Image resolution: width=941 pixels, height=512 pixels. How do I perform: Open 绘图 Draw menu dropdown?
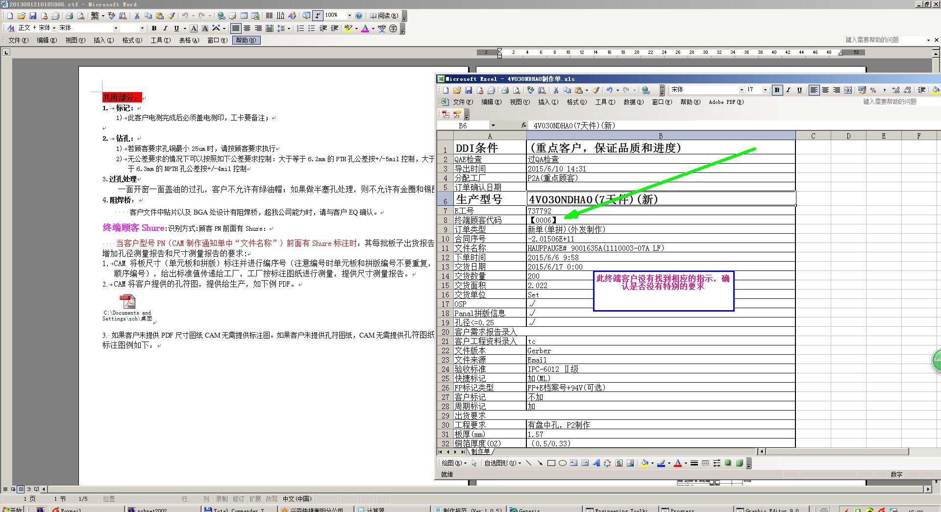point(454,463)
